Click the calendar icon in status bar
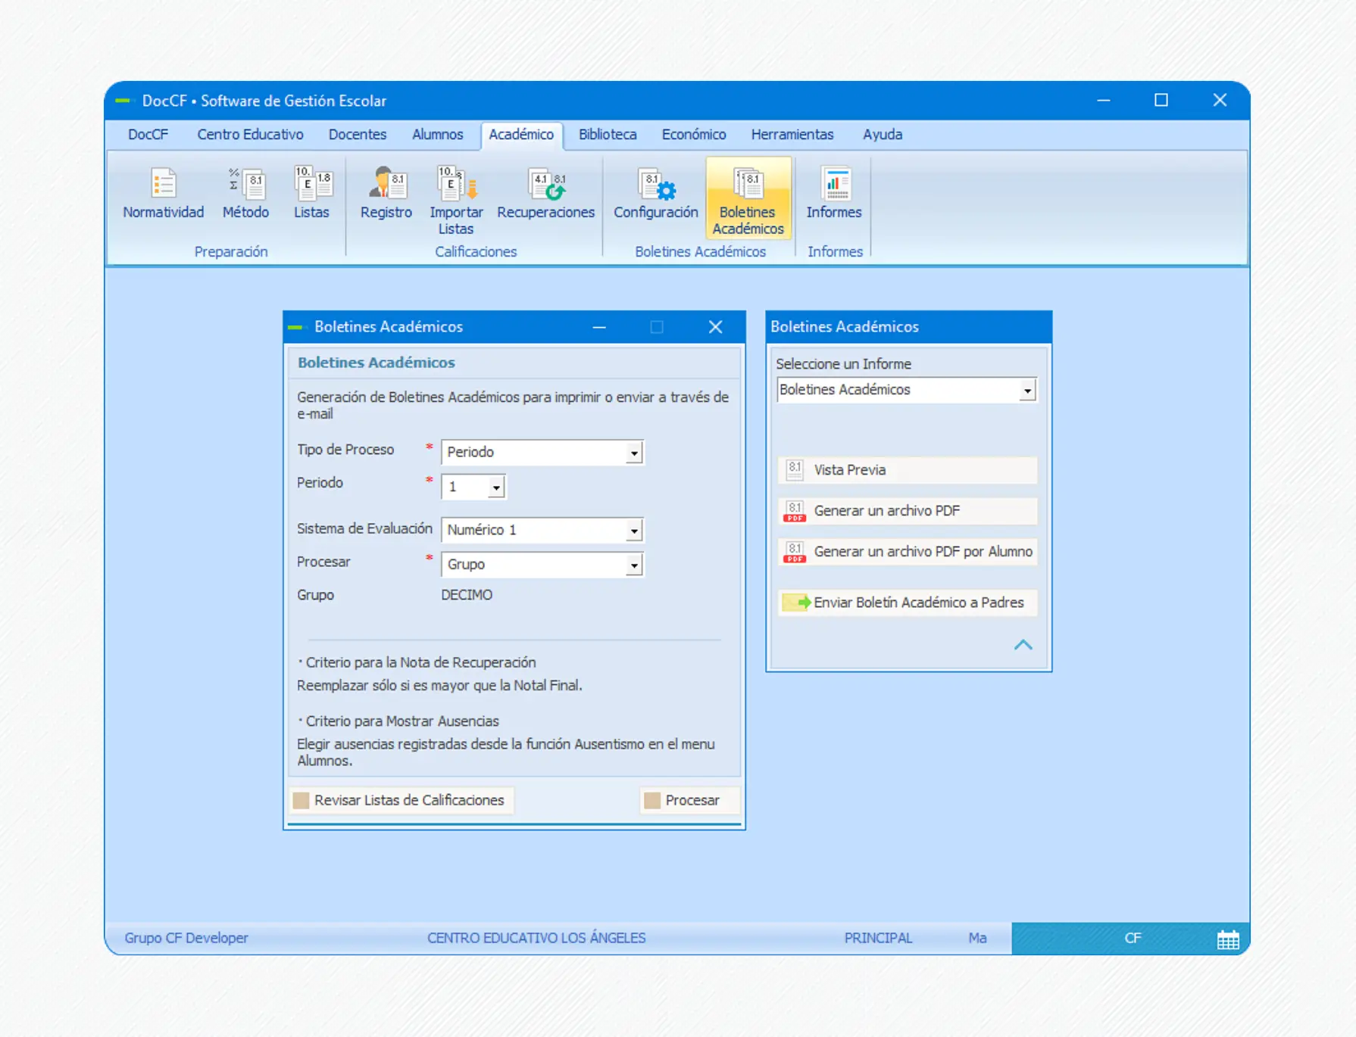This screenshot has height=1037, width=1356. click(1227, 939)
